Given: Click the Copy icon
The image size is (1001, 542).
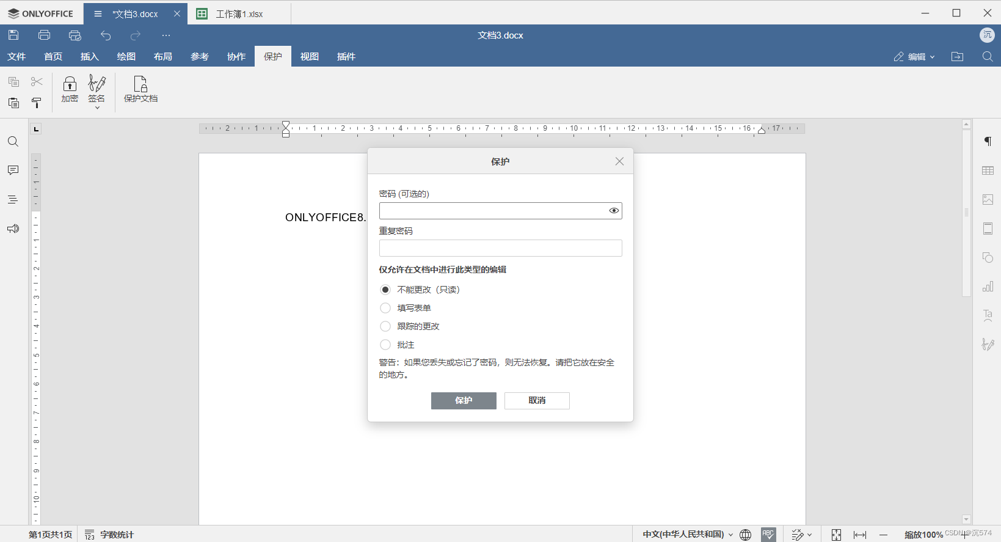Looking at the screenshot, I should [x=13, y=81].
